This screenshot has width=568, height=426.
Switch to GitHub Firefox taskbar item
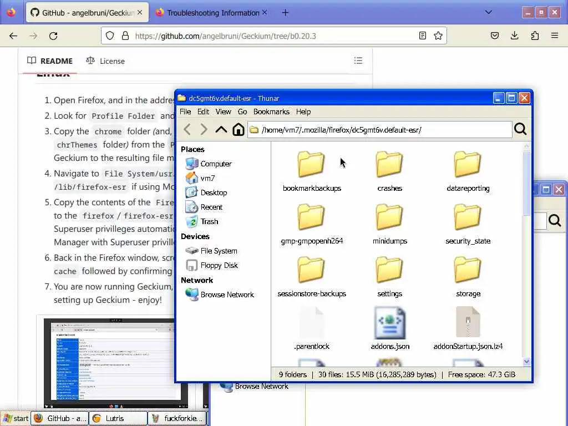tap(60, 418)
